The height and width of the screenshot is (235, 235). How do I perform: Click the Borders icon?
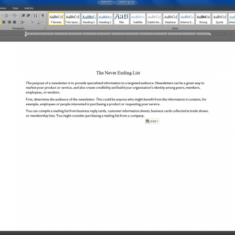(x=39, y=23)
